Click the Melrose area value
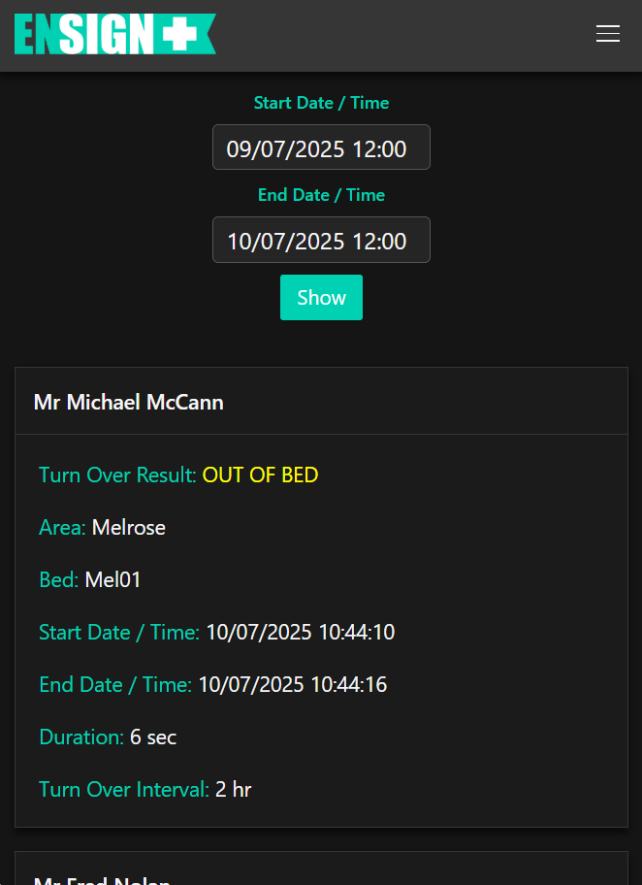Viewport: 642px width, 885px height. coord(129,528)
